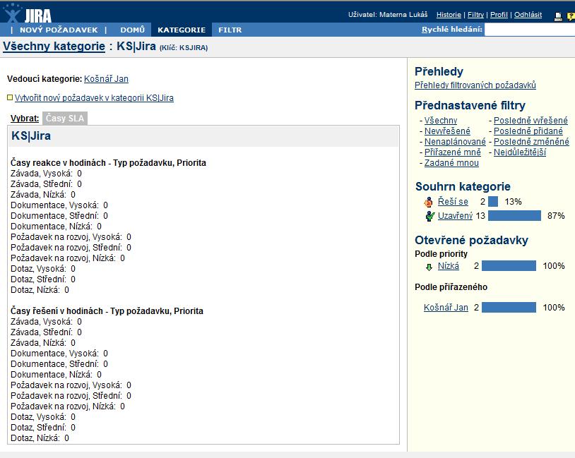Open the FILTR tab
Viewport: 575px width, 458px height.
tap(230, 30)
